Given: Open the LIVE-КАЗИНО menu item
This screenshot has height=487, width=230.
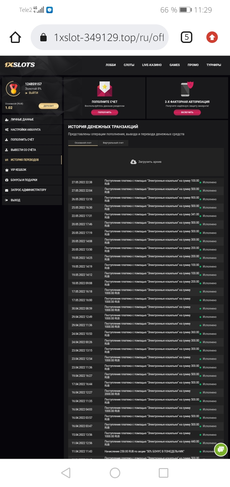Looking at the screenshot, I should [x=151, y=65].
